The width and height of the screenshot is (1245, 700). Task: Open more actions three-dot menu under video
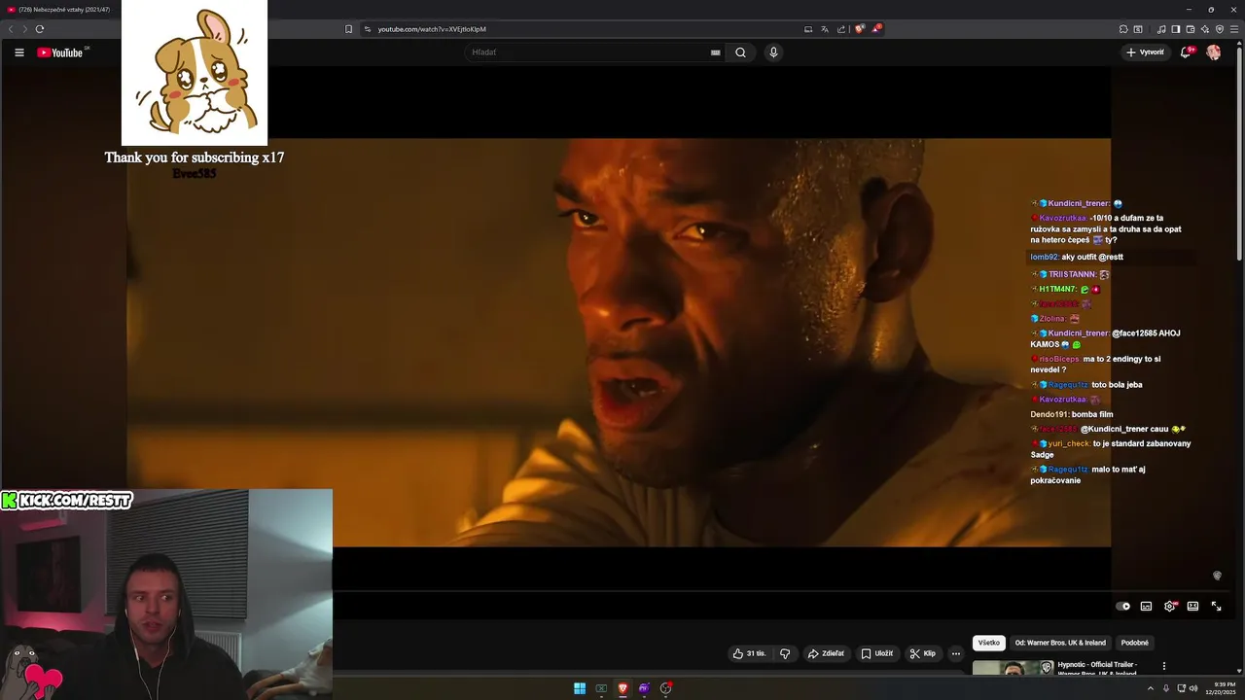click(956, 653)
